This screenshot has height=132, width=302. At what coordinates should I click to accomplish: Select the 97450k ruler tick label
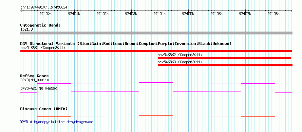(46, 14)
